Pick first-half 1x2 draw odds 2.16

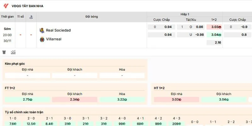tap(214, 43)
